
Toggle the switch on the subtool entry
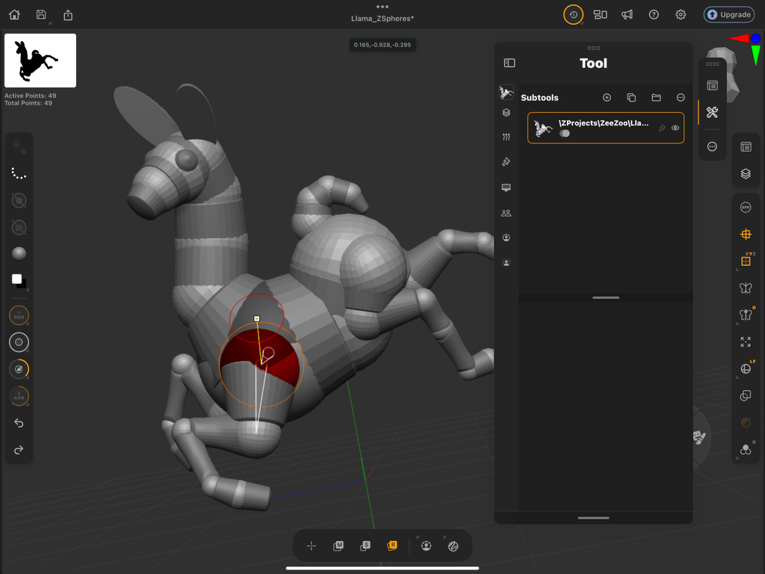[x=565, y=133]
